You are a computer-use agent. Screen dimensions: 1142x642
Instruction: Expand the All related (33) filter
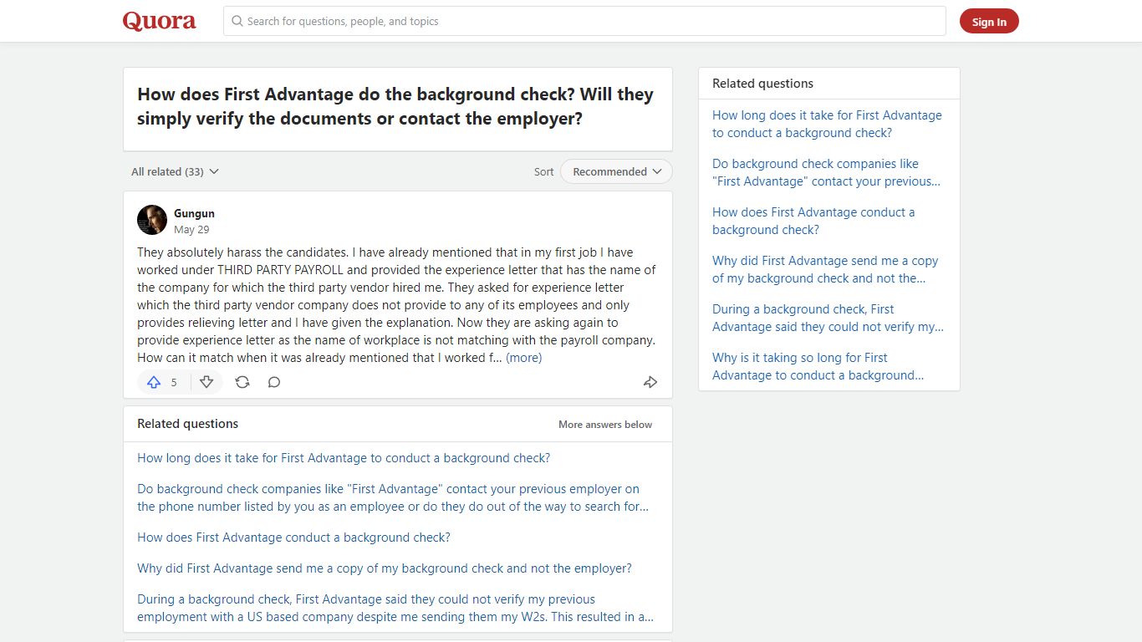(175, 171)
